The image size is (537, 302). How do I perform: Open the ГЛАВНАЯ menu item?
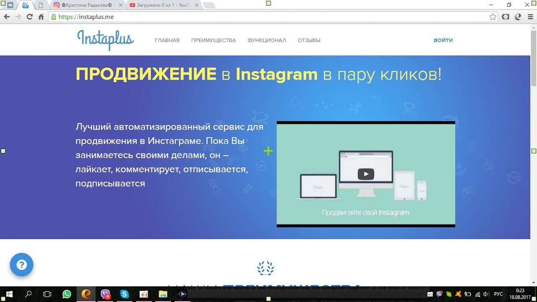[x=167, y=40]
